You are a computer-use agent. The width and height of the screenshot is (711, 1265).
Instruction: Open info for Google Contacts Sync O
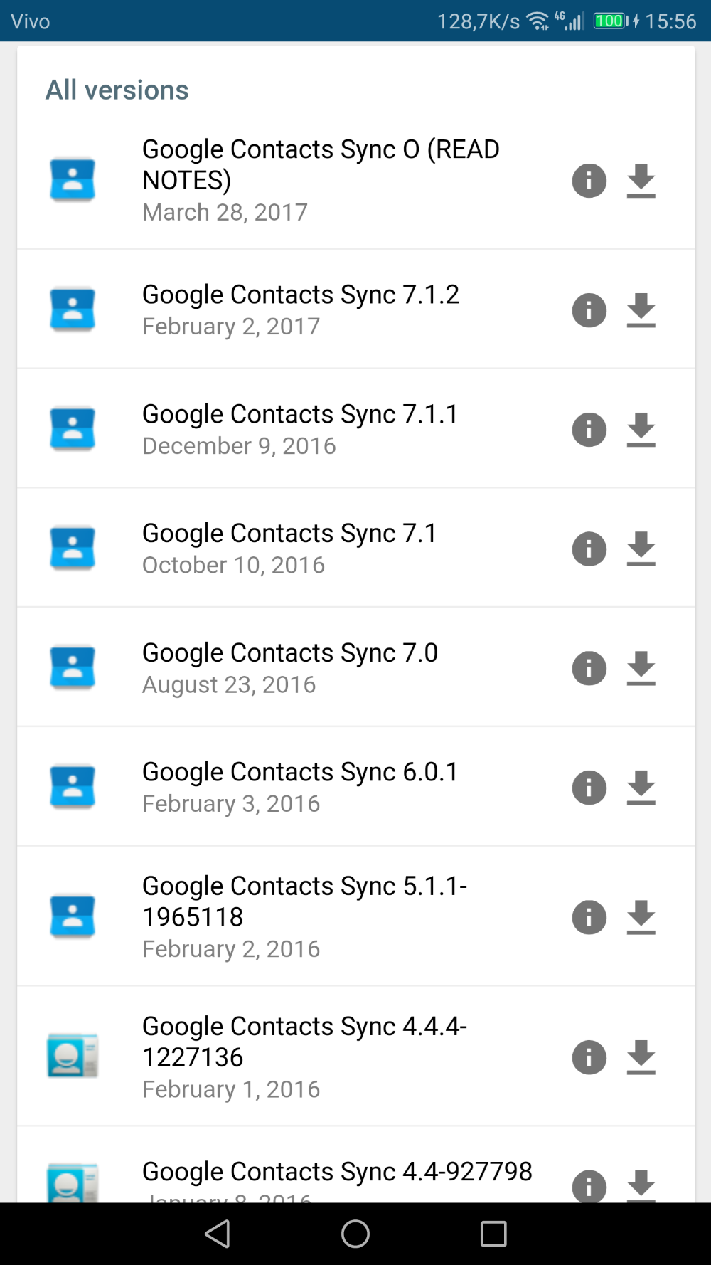click(589, 181)
